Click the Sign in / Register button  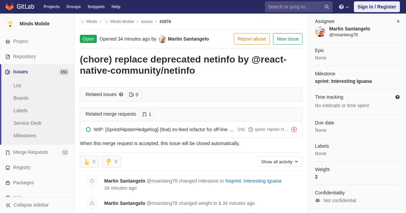pos(377,7)
